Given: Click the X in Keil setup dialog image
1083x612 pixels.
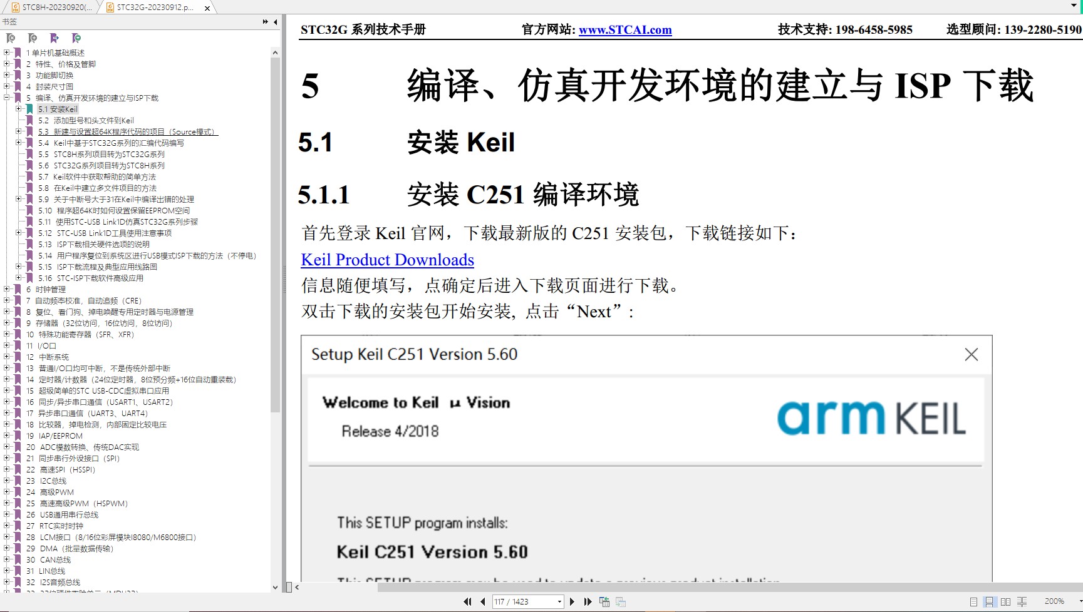Looking at the screenshot, I should [972, 354].
